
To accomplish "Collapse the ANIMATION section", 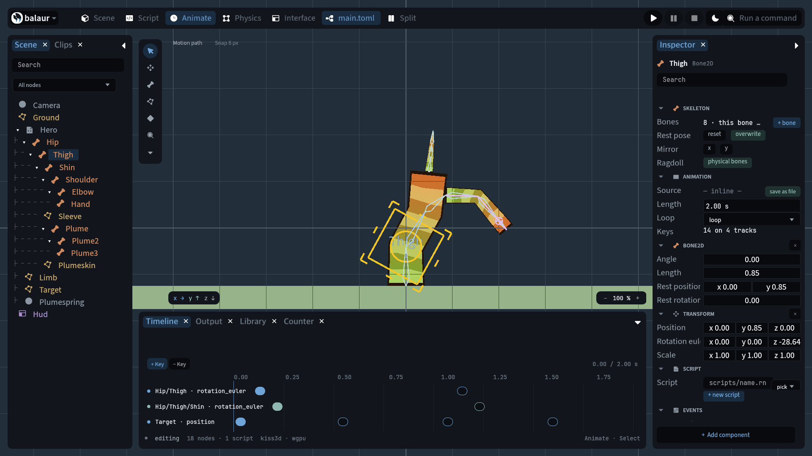I will [661, 177].
